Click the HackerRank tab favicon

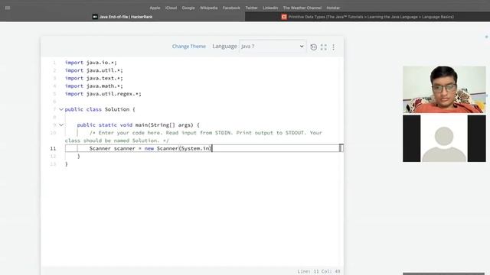pyautogui.click(x=95, y=17)
